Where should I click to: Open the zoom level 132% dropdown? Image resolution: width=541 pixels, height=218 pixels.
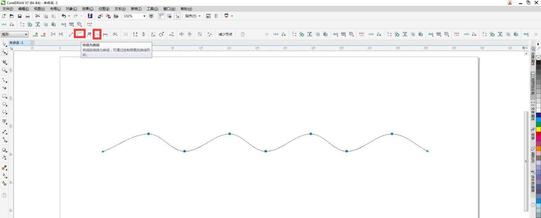144,16
